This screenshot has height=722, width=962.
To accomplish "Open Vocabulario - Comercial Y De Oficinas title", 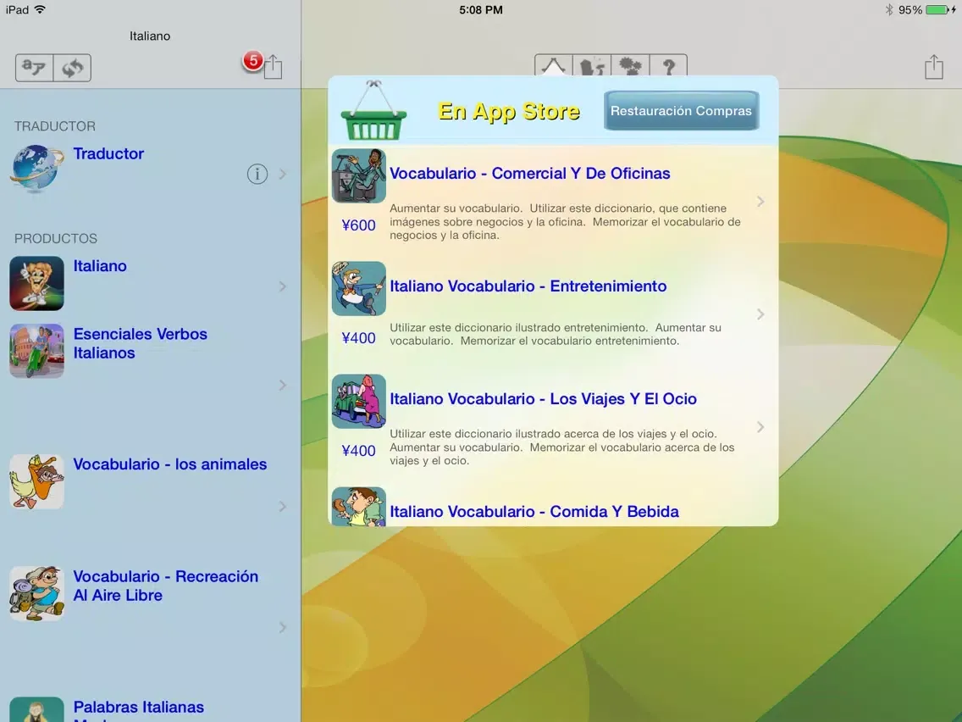I will coord(529,174).
